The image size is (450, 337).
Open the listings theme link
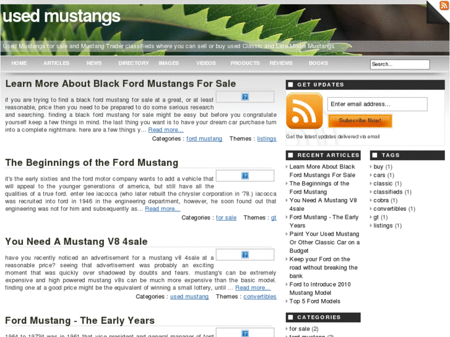(x=267, y=139)
